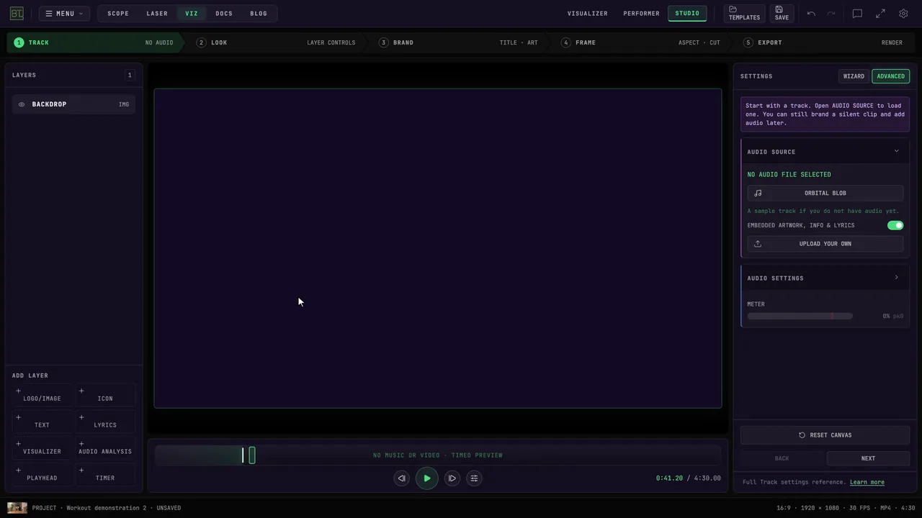The width and height of the screenshot is (922, 518).
Task: Click the project thumbnail in status bar
Action: click(x=17, y=508)
